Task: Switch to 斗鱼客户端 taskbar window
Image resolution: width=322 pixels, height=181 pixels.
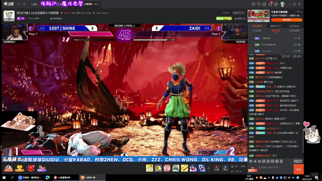Action: tap(92, 177)
